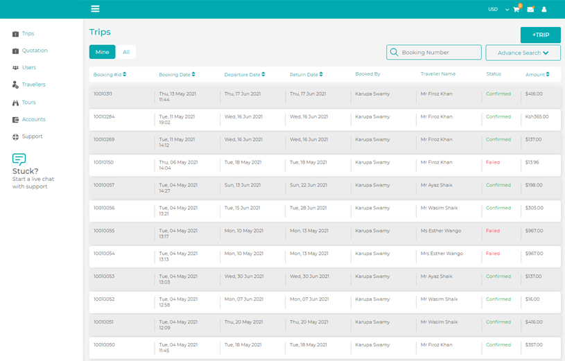Click the Tours binoculars icon
This screenshot has width=565, height=361.
15,103
